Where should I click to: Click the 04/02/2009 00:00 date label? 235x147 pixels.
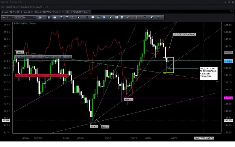tap(204, 138)
